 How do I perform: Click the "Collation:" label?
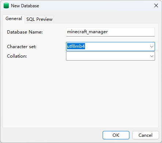click(x=17, y=56)
